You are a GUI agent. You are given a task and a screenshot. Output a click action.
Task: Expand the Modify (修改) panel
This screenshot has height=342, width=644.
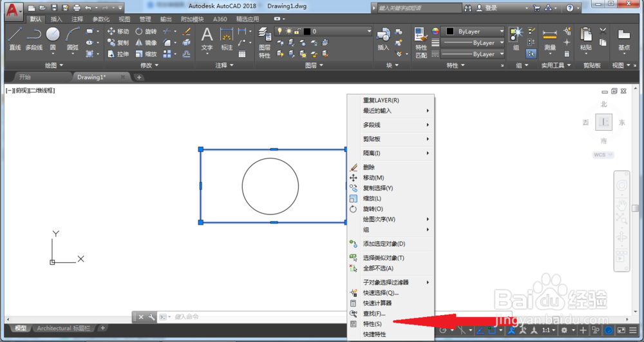pyautogui.click(x=149, y=65)
